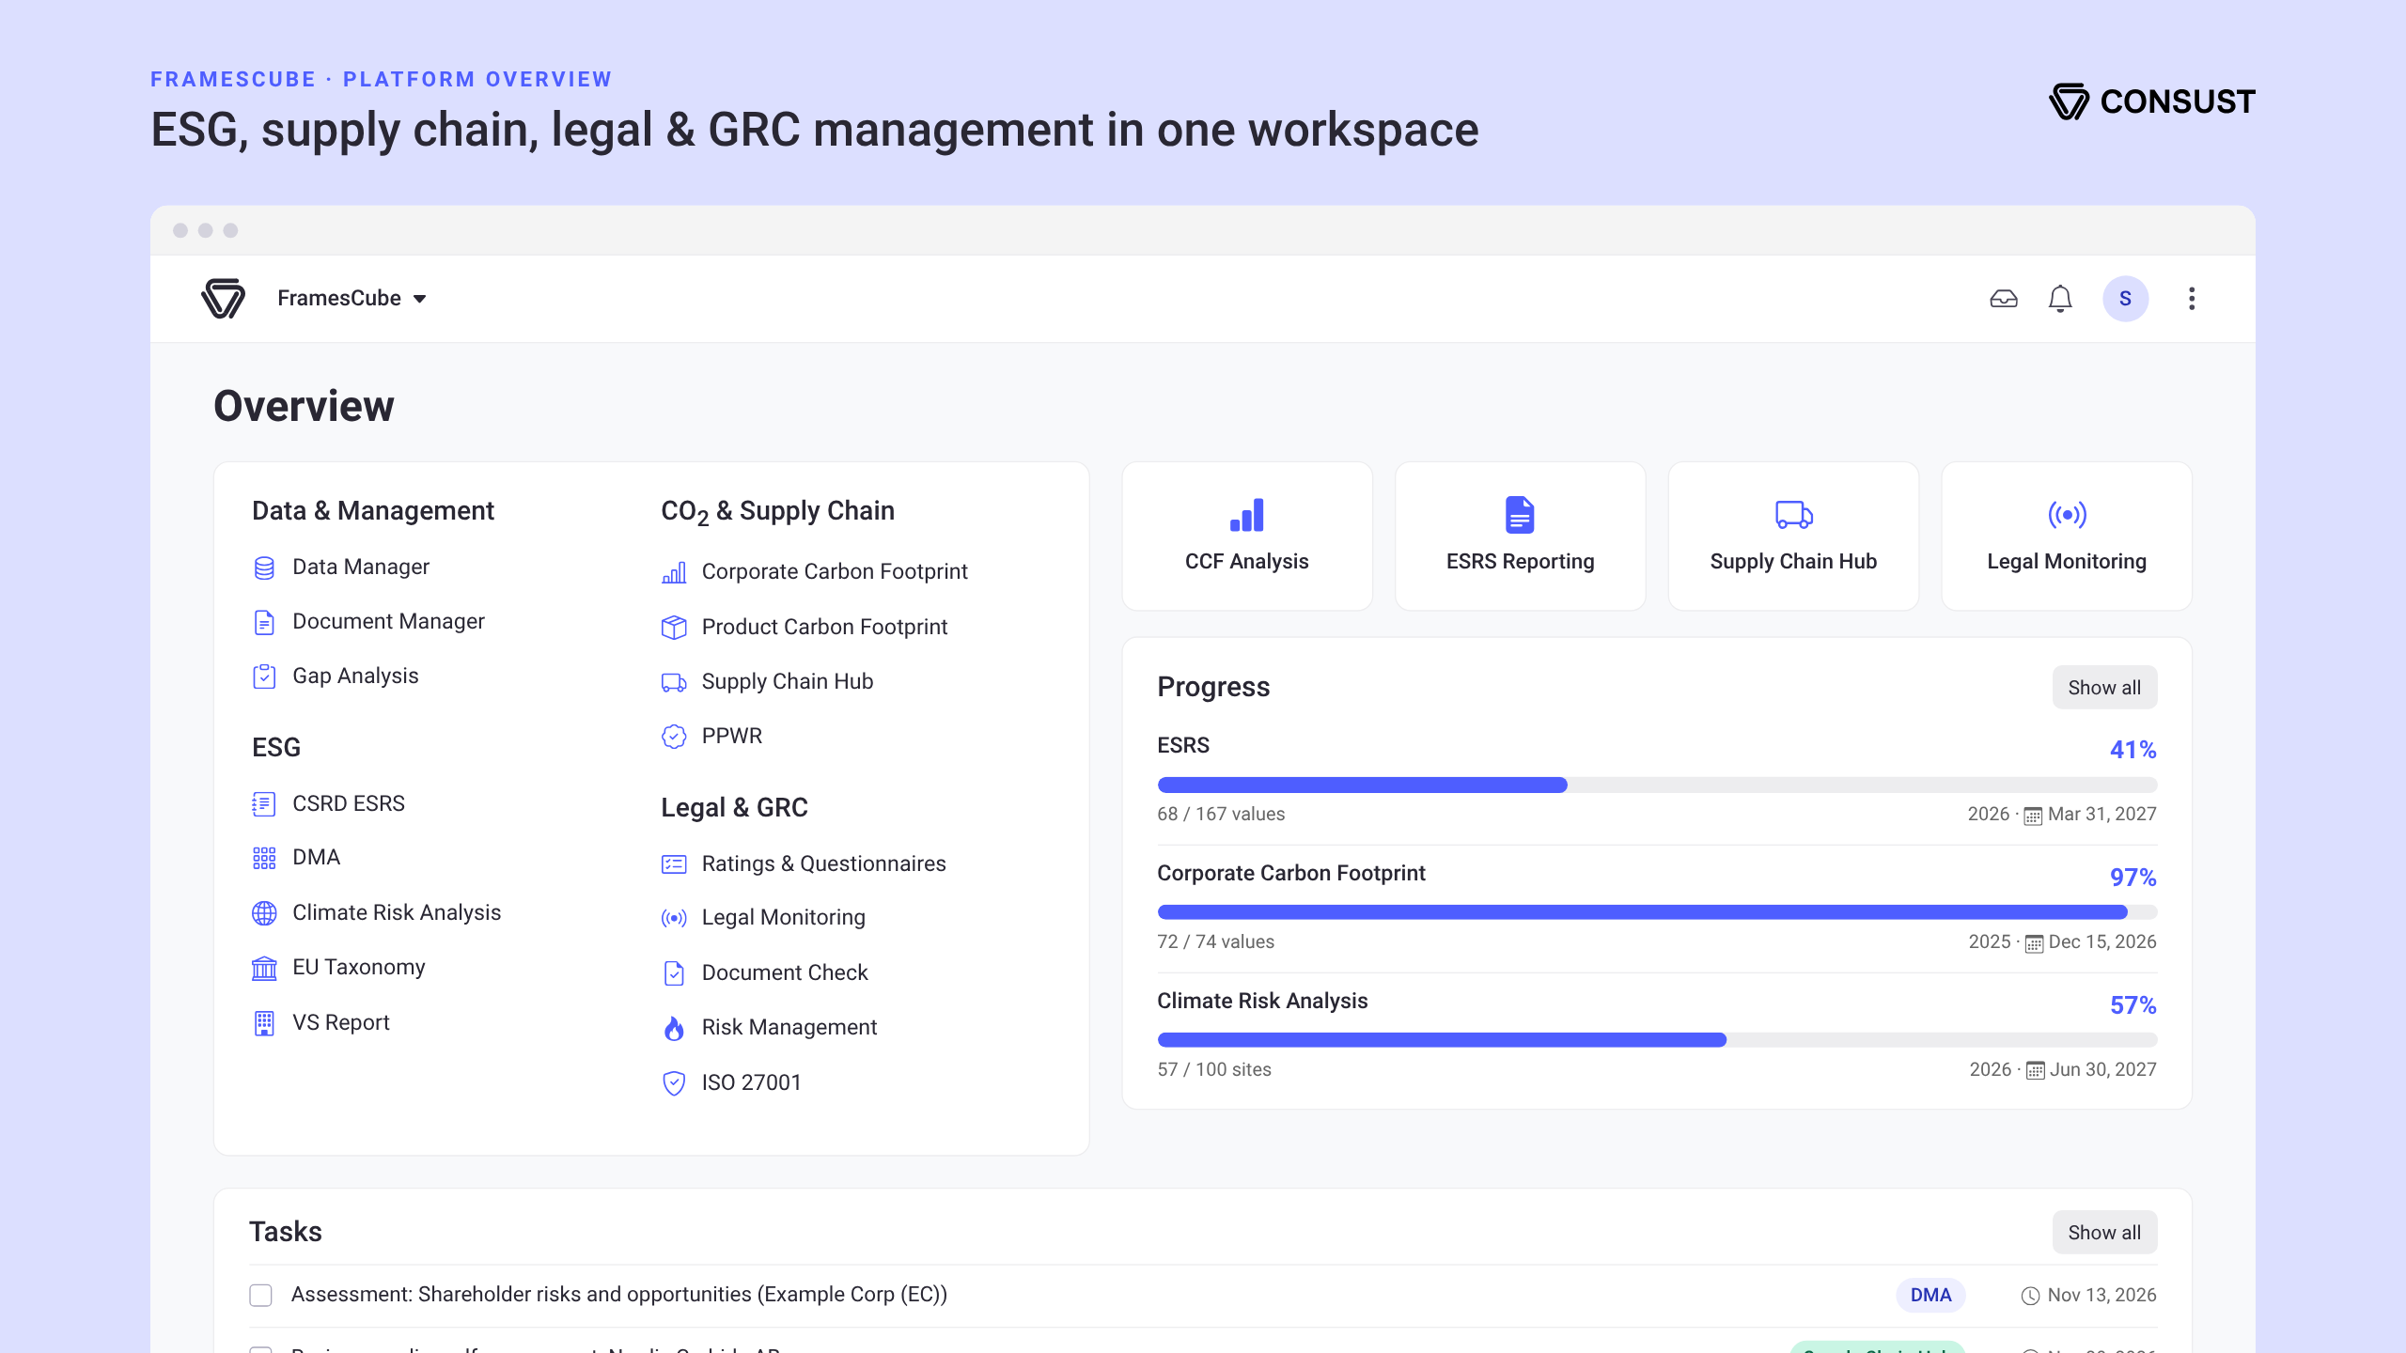Open the Shareholder risks assessment task title

pyautogui.click(x=619, y=1295)
